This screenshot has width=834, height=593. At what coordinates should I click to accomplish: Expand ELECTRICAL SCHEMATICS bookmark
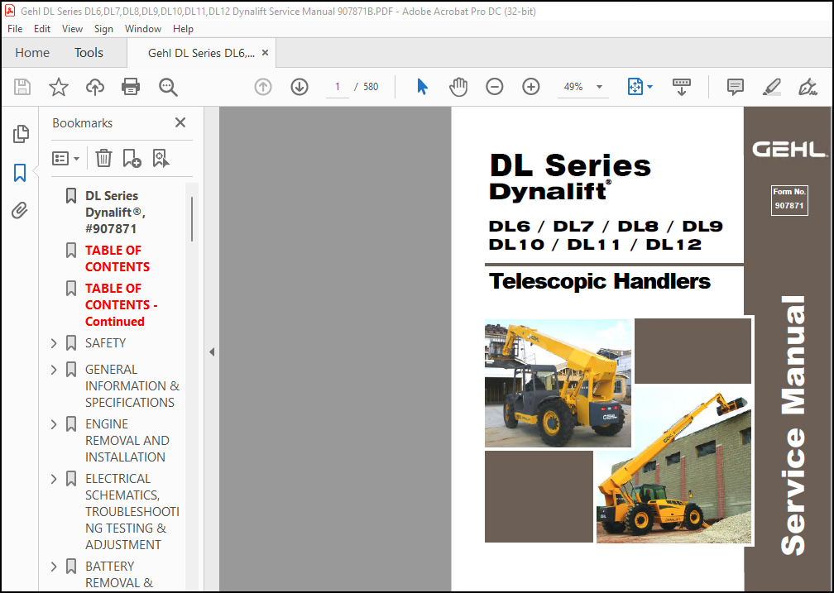click(54, 479)
